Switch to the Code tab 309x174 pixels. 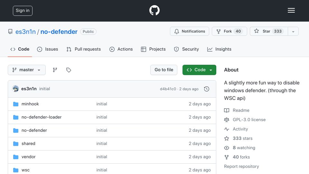click(20, 49)
